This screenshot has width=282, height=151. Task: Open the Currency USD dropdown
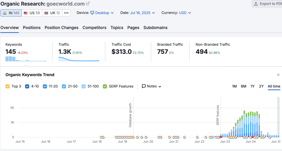pyautogui.click(x=185, y=13)
